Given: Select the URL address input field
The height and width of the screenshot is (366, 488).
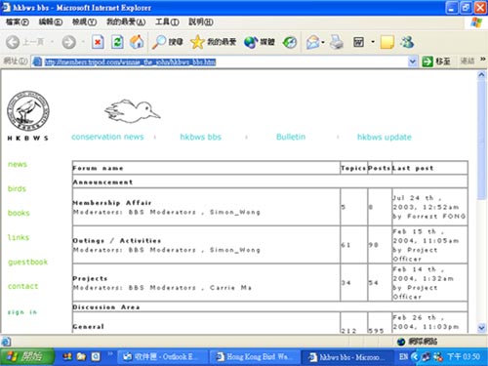Looking at the screenshot, I should [221, 61].
